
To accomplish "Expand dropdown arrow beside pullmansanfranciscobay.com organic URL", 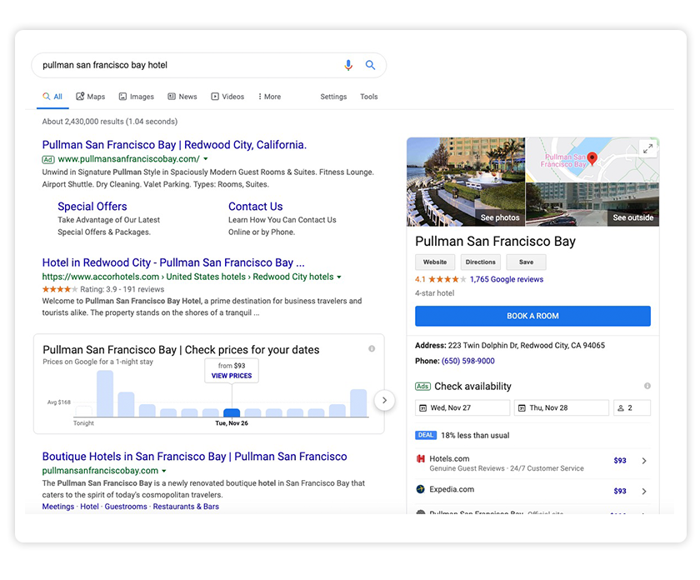I will [164, 471].
